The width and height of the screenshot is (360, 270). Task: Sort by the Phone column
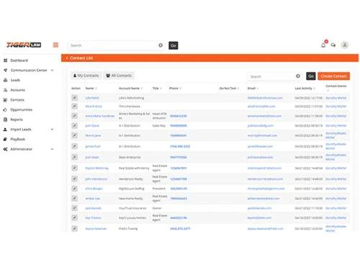pos(175,89)
